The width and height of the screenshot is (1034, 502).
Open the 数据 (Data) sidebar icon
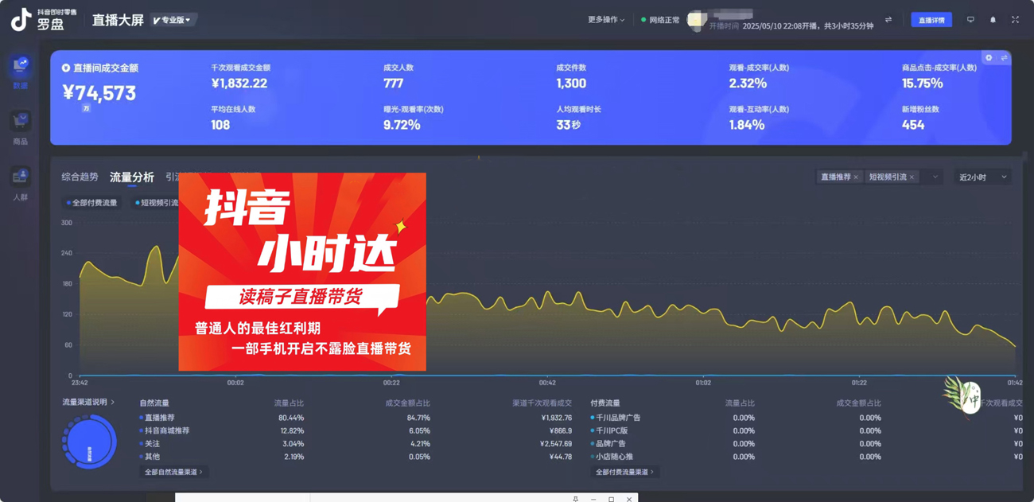21,70
